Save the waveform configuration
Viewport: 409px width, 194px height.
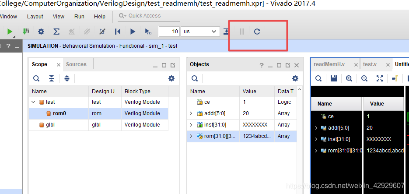pos(334,78)
